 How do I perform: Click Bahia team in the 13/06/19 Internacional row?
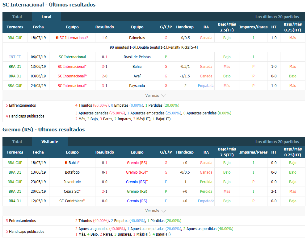point(137,67)
